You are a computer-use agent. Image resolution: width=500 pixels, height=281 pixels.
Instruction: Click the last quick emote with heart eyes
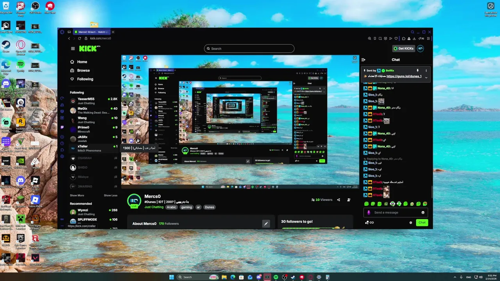[425, 204]
